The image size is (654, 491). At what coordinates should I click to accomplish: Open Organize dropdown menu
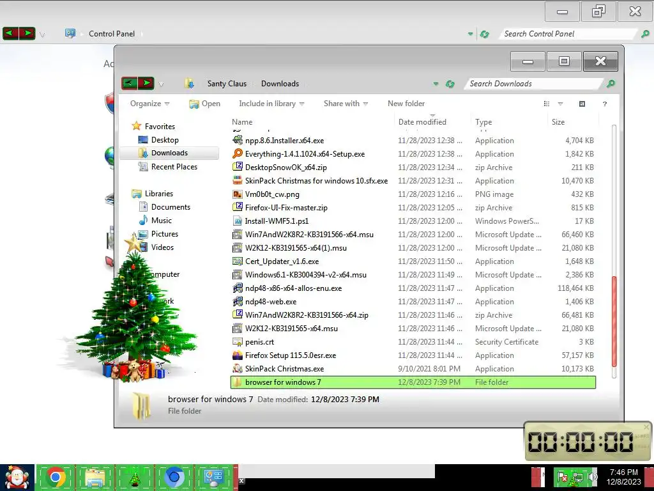[x=149, y=104]
